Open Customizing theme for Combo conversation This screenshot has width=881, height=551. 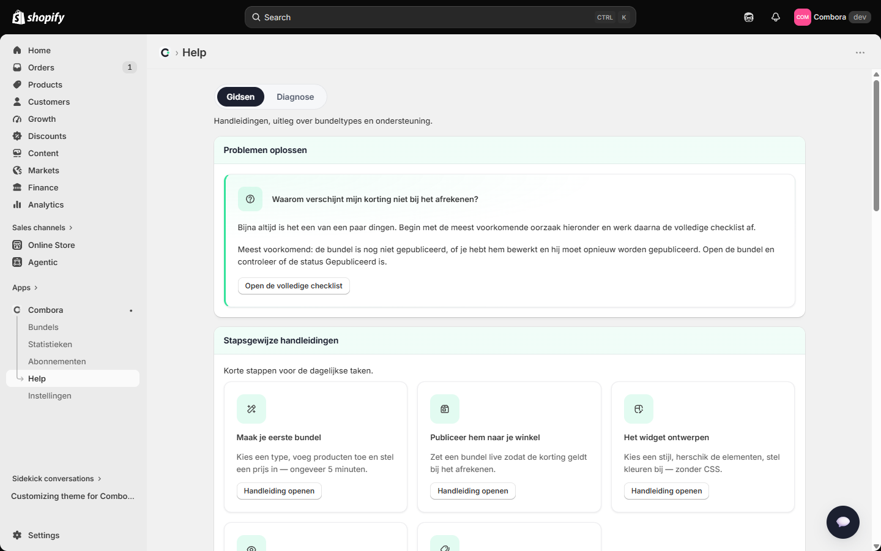73,496
